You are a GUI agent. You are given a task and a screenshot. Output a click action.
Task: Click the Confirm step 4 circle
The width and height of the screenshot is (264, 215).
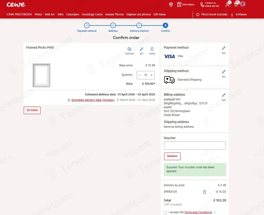(x=165, y=25)
